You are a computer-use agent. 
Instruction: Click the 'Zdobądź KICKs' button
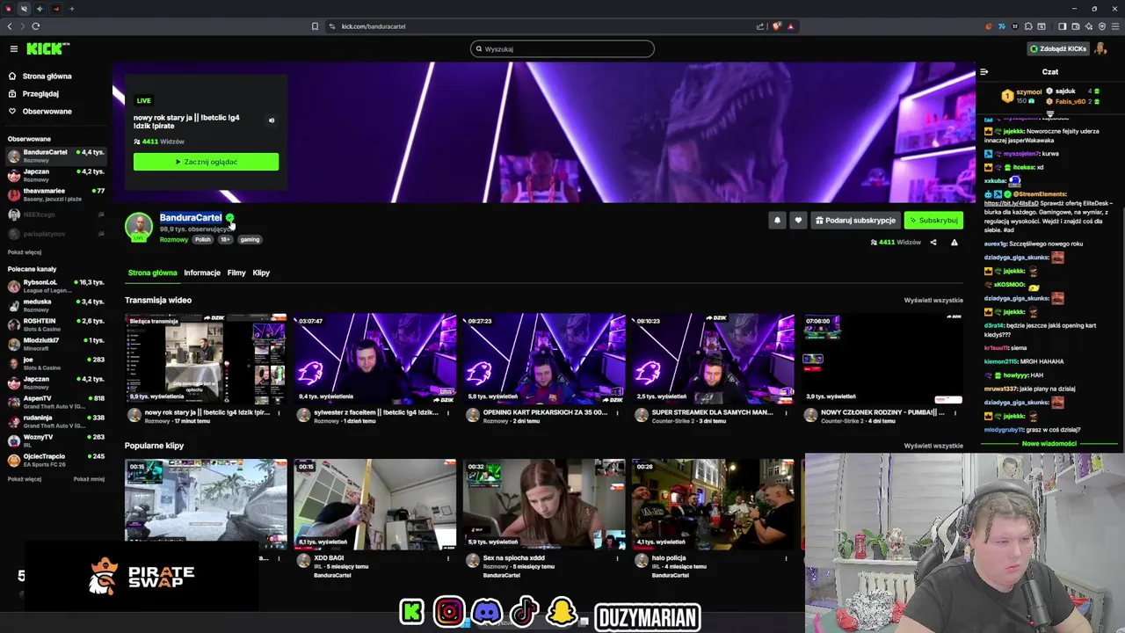pos(1058,49)
